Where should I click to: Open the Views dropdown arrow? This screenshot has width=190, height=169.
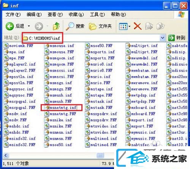coord(130,27)
